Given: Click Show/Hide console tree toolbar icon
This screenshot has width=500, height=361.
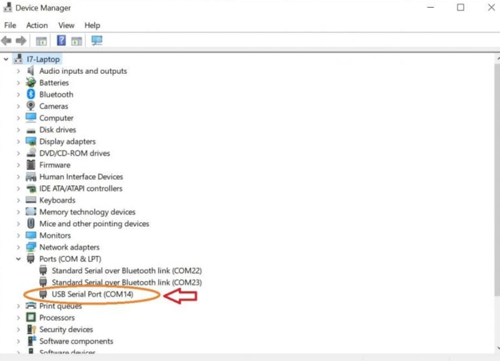Looking at the screenshot, I should tap(41, 41).
